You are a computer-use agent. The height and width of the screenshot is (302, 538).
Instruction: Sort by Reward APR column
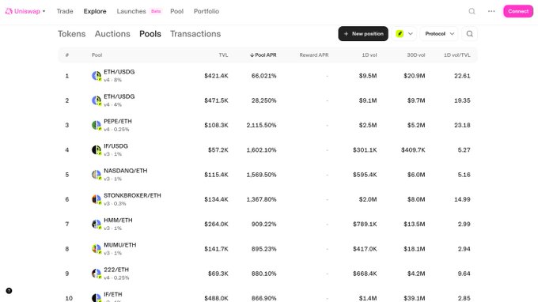(314, 55)
